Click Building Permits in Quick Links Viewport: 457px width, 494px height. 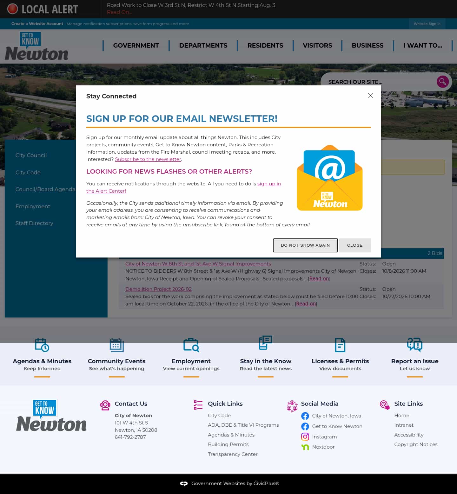coord(228,444)
